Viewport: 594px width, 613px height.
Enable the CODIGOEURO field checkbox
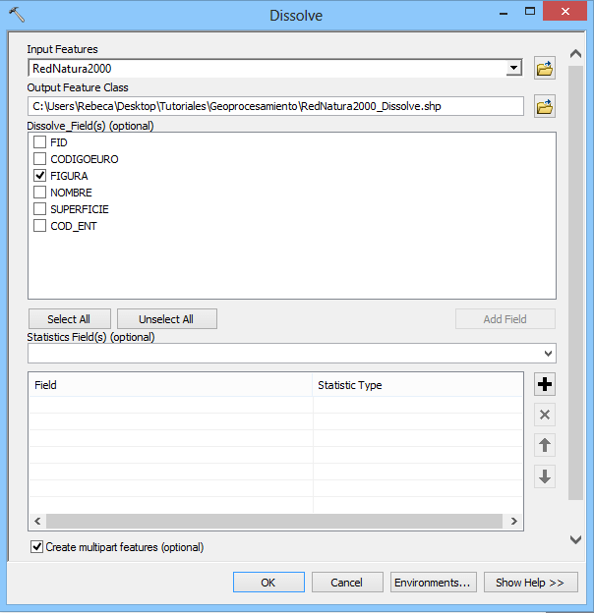[x=40, y=159]
